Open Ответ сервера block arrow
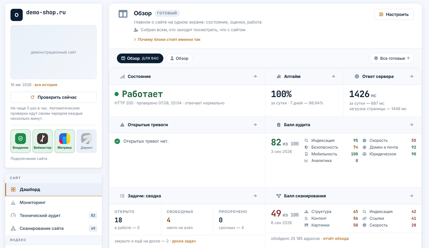 pos(411,76)
